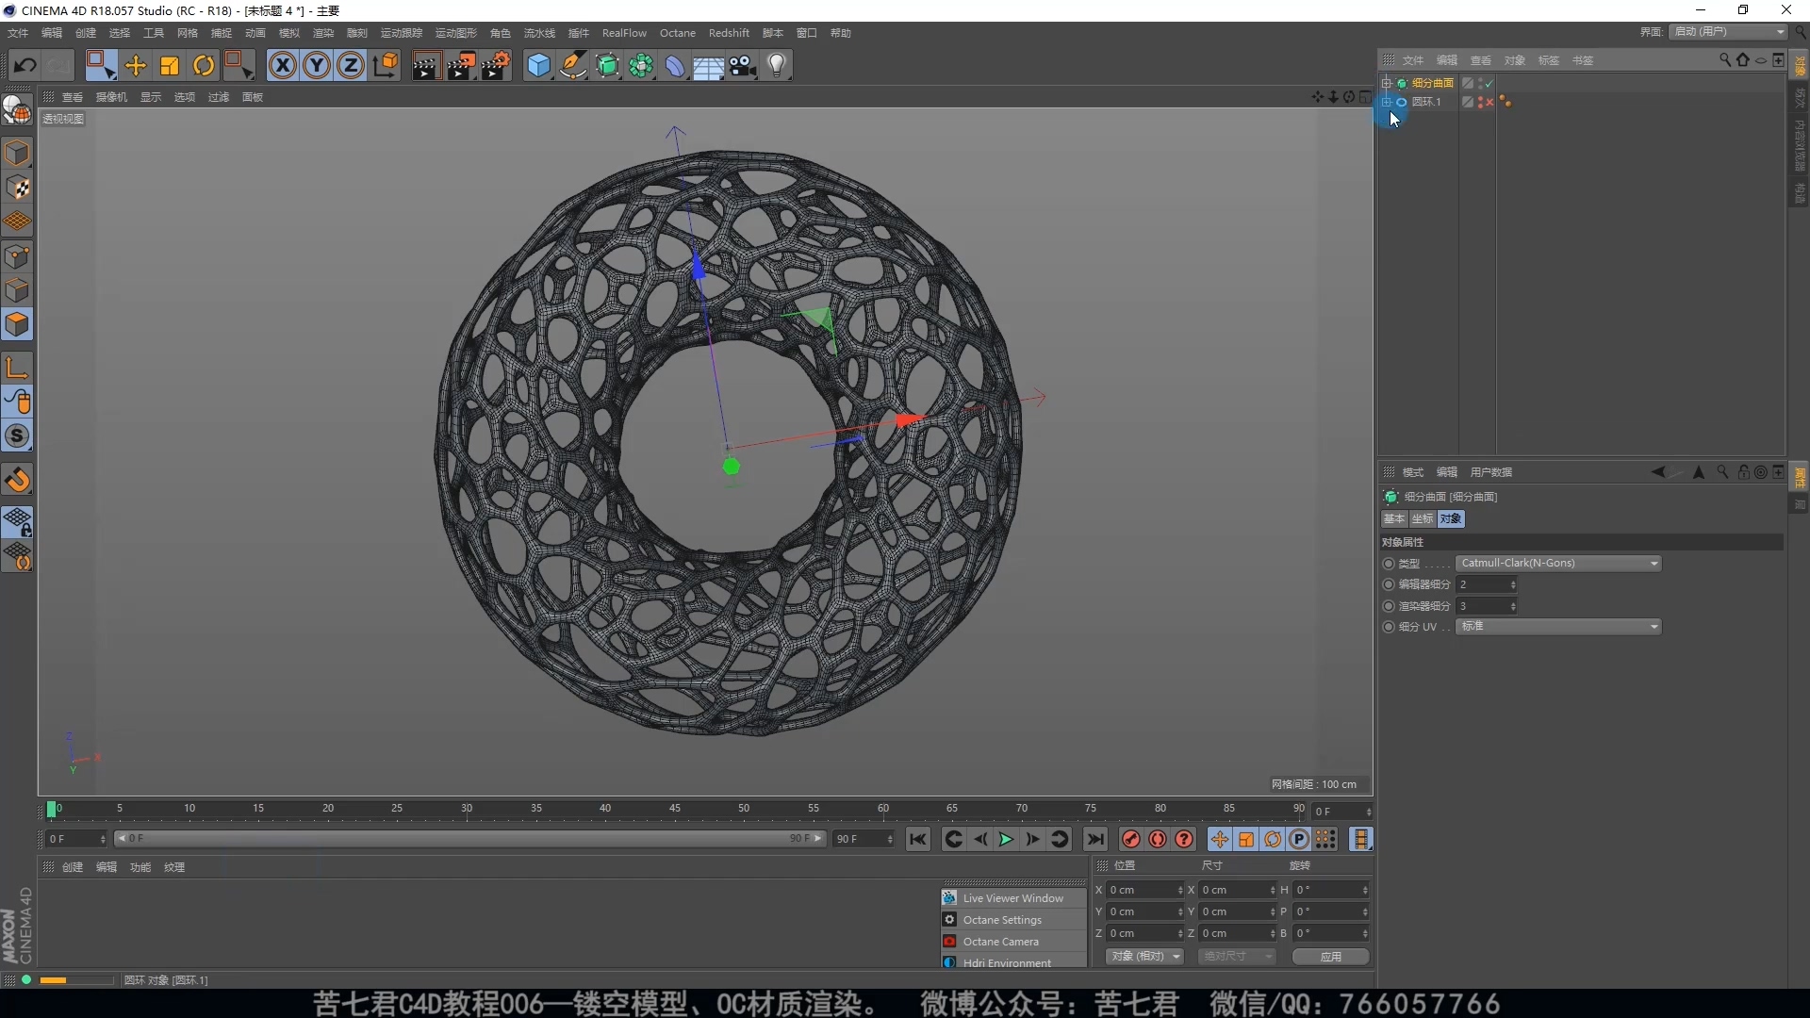Open the 运动图形 menu
The height and width of the screenshot is (1018, 1810).
[455, 33]
